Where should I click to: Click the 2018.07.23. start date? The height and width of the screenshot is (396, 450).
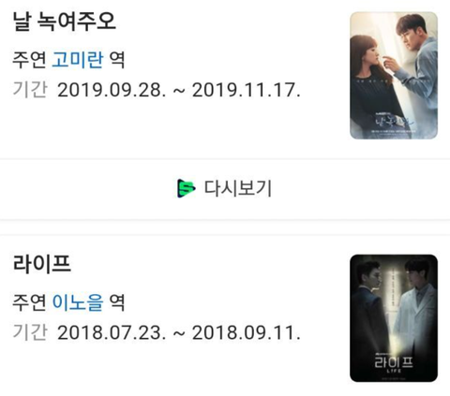tap(112, 332)
